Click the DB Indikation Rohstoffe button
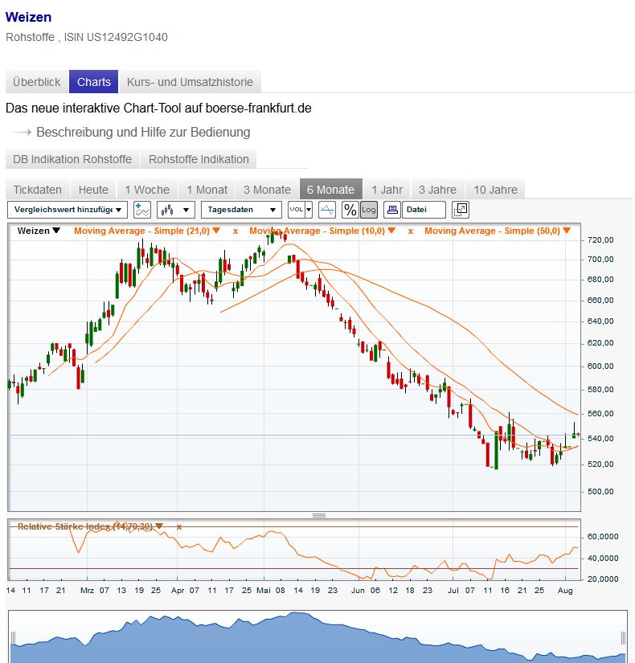 72,159
